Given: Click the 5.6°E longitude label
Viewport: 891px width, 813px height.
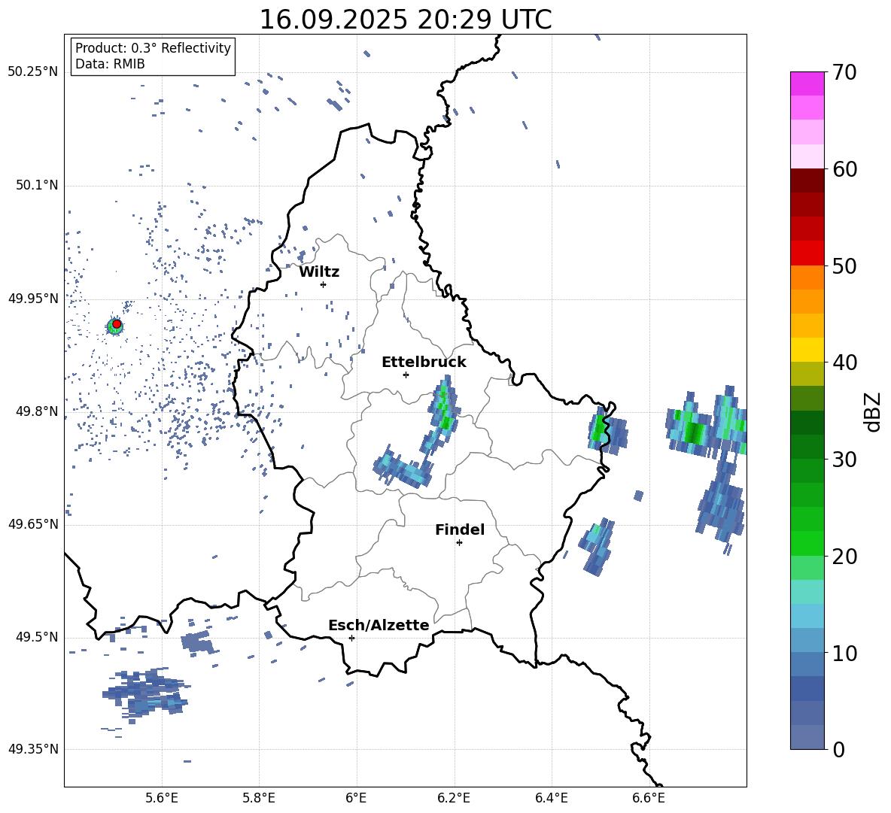Looking at the screenshot, I should point(162,798).
